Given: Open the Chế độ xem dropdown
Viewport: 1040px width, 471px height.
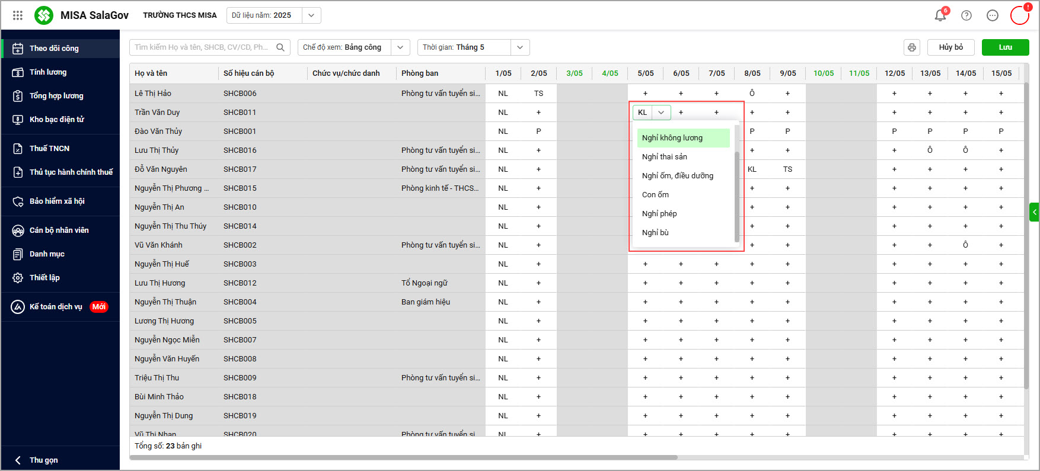Looking at the screenshot, I should click(401, 47).
